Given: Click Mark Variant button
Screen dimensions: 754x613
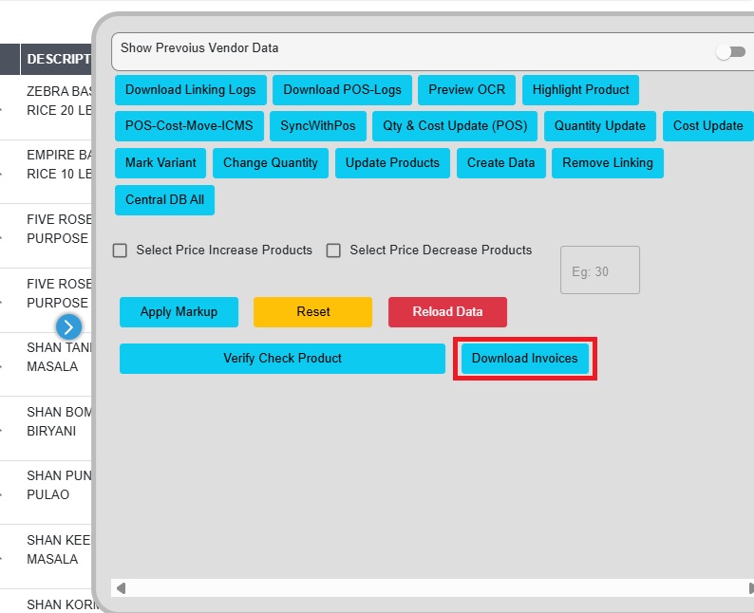Looking at the screenshot, I should tap(160, 163).
